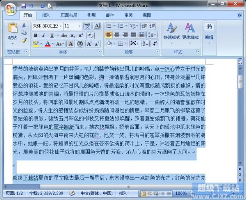Switch to the 引用 tab
Viewport: 246px width, 200px height.
click(91, 15)
